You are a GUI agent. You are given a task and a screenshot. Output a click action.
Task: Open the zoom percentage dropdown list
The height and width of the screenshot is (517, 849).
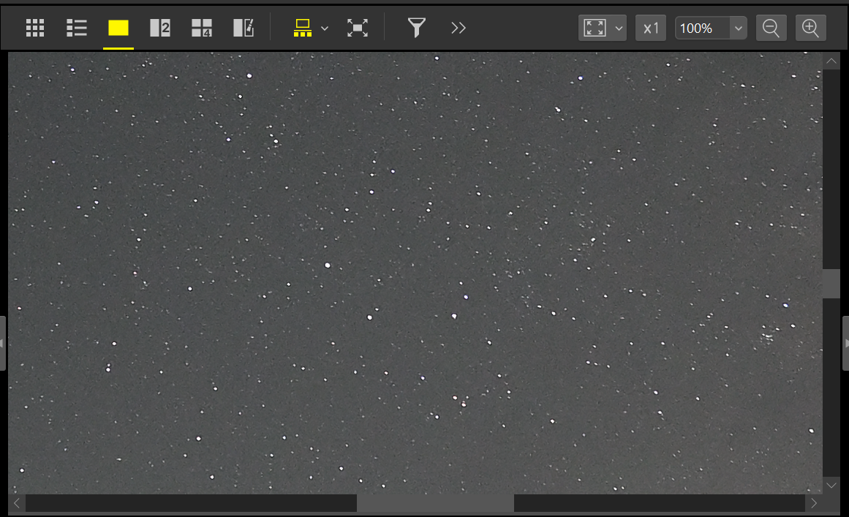(x=738, y=29)
